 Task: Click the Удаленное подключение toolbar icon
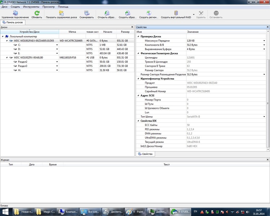click(15, 13)
